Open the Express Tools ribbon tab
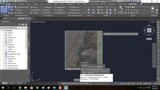 [122, 4]
